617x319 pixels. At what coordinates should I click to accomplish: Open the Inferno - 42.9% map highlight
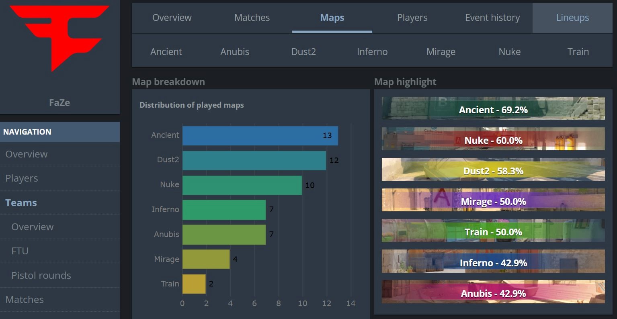(x=493, y=261)
